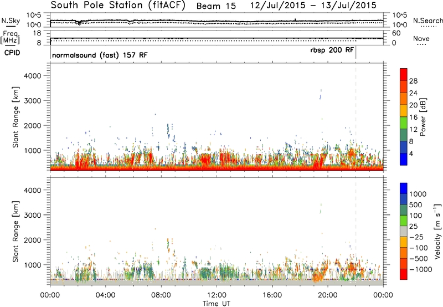The image size is (443, 307).
Task: Click 'normalsound (fast) 157 RF' text
Action: [100, 55]
